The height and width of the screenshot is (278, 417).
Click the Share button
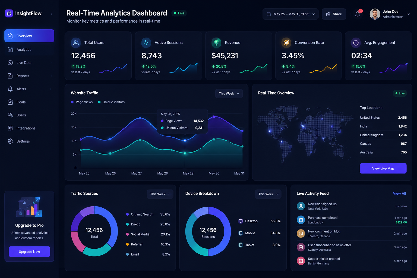pyautogui.click(x=334, y=14)
